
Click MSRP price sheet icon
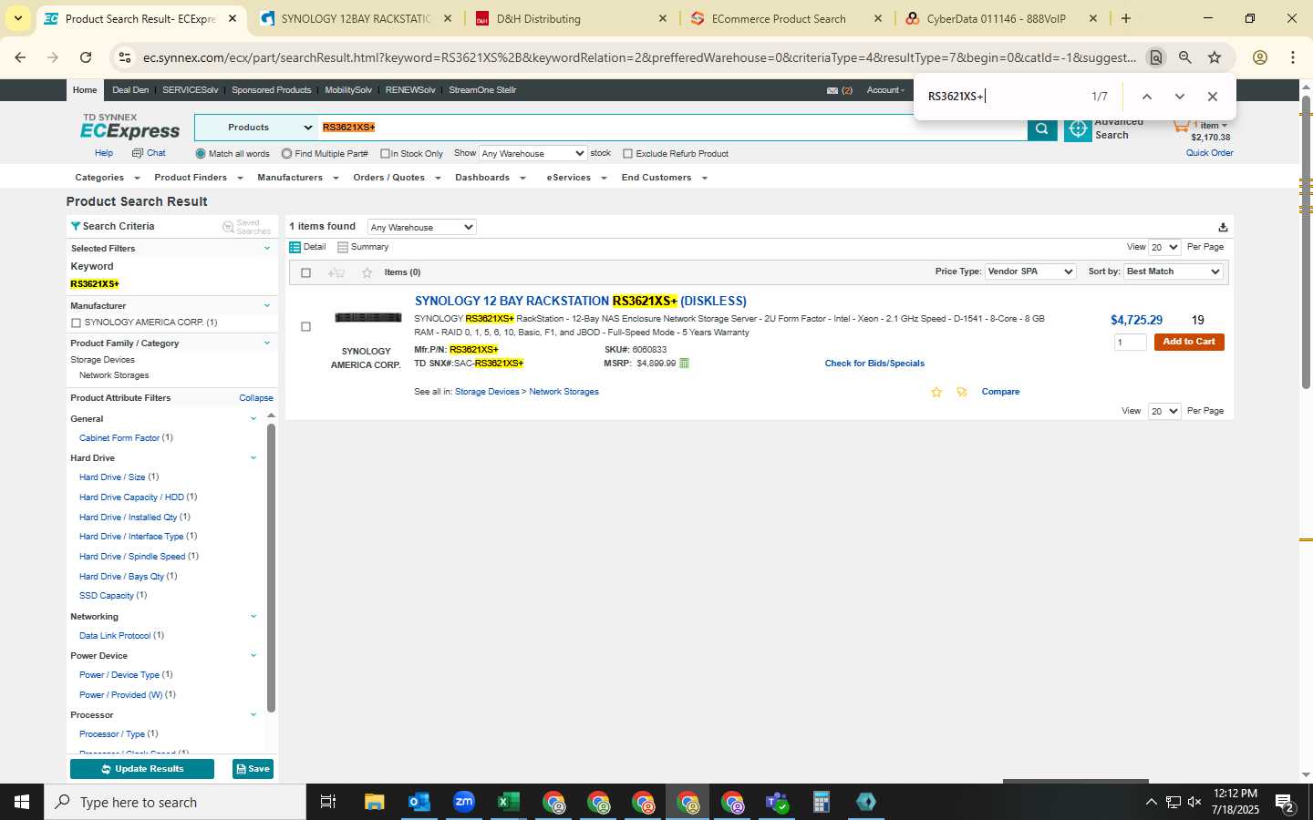pyautogui.click(x=684, y=364)
